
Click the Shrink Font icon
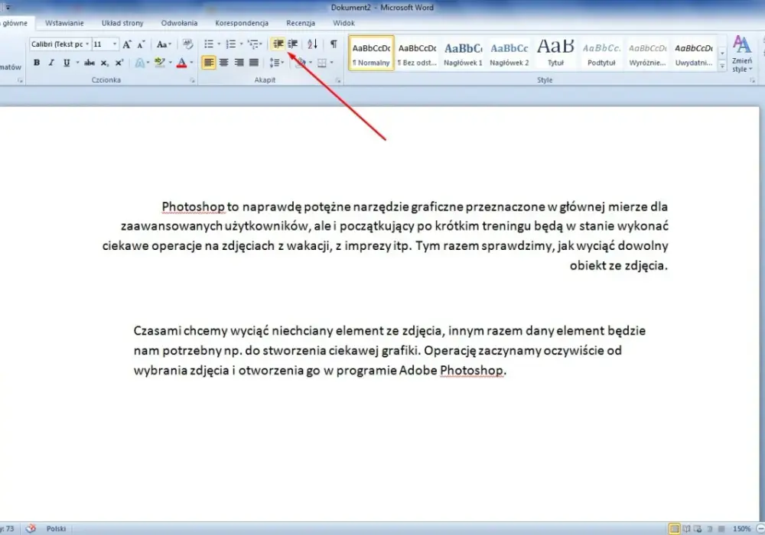coord(141,44)
